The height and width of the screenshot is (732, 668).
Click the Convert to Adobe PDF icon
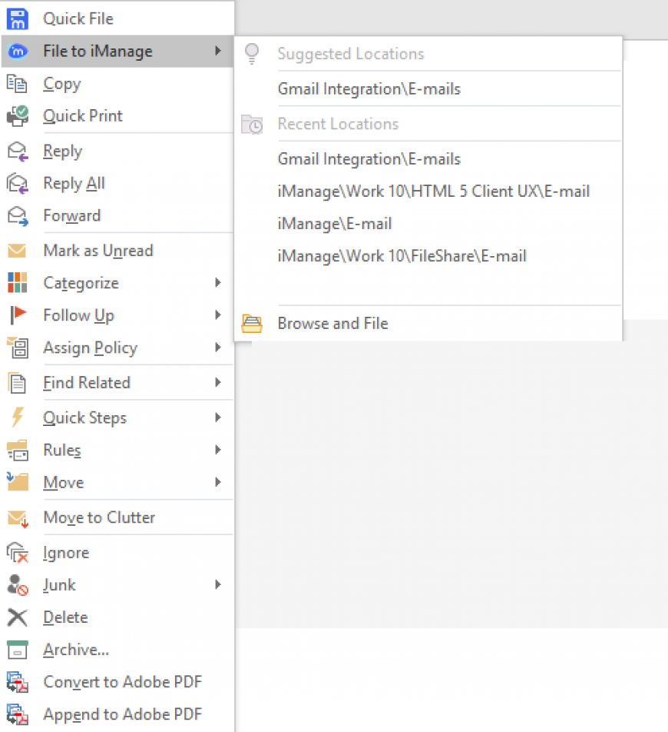click(18, 682)
